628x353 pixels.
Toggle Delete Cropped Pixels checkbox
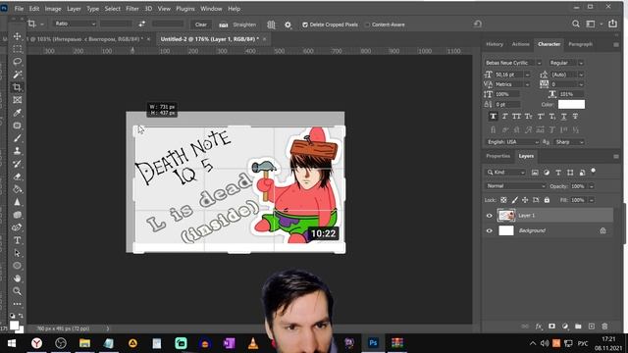pos(305,25)
